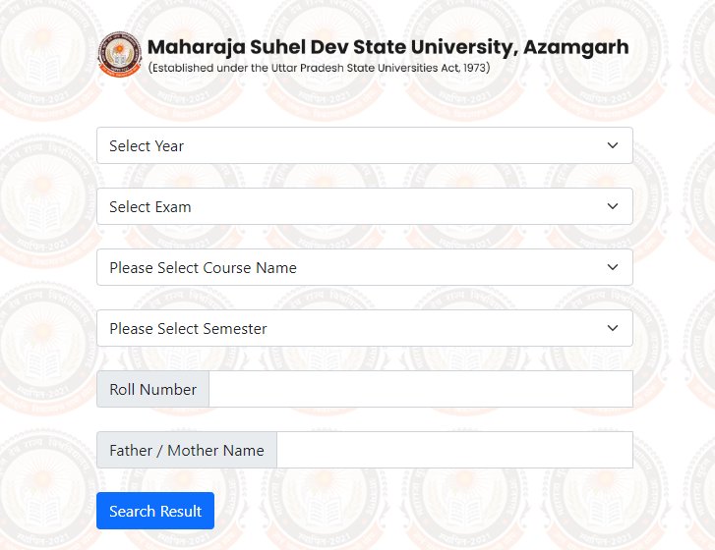Click 'Please Select Semester' placeholder text
The height and width of the screenshot is (550, 715).
click(x=188, y=329)
